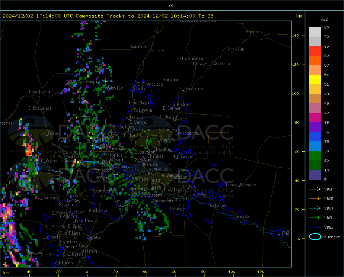
Task: Pick the dark purple 5 dBZ swatch
Action: (315, 175)
